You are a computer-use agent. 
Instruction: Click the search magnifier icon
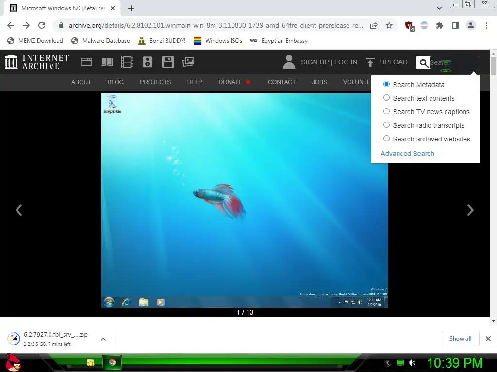coord(423,62)
